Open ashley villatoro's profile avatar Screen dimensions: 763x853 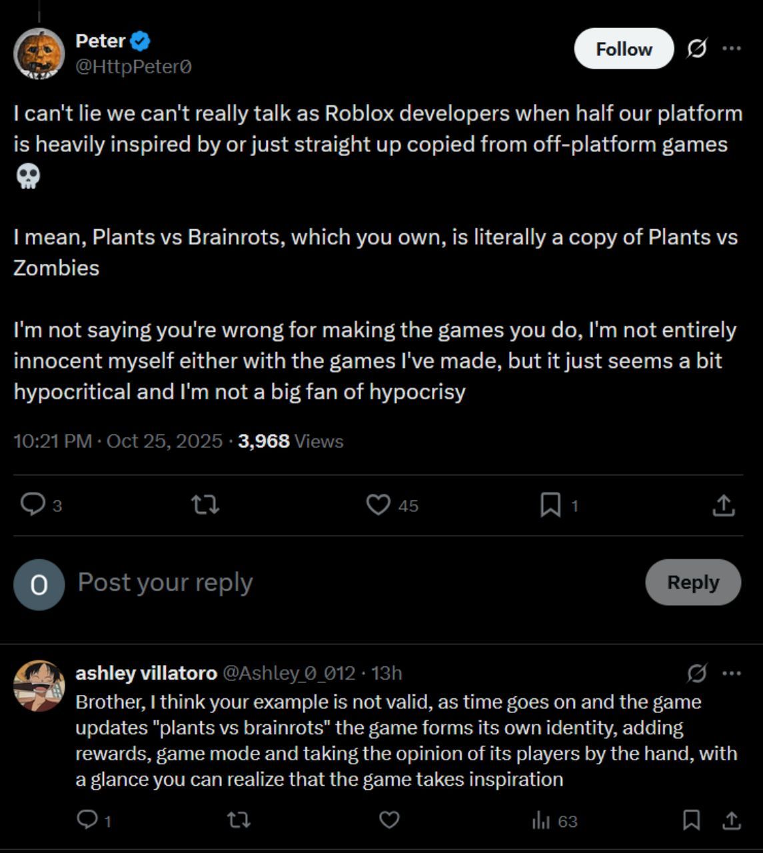39,686
